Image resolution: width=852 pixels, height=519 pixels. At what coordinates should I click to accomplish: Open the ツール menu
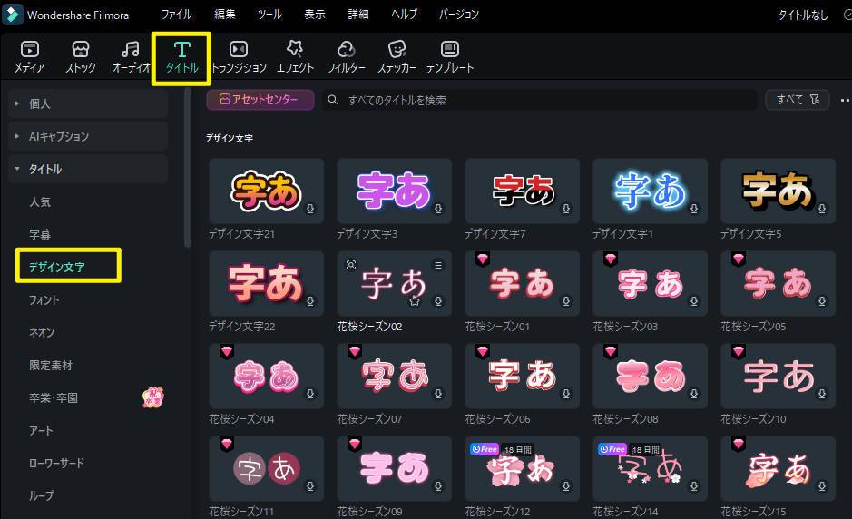[x=269, y=15]
